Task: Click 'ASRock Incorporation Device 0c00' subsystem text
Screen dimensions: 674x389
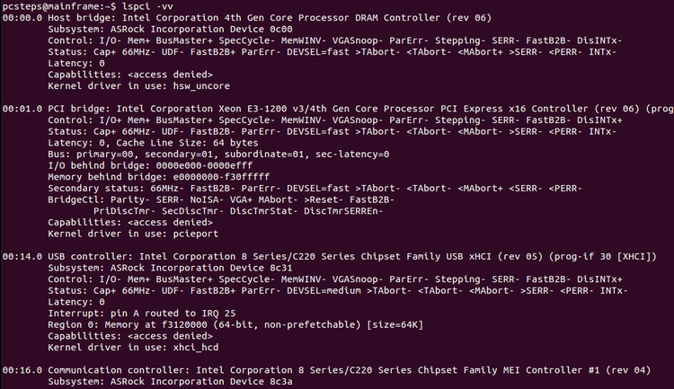Action: point(201,30)
